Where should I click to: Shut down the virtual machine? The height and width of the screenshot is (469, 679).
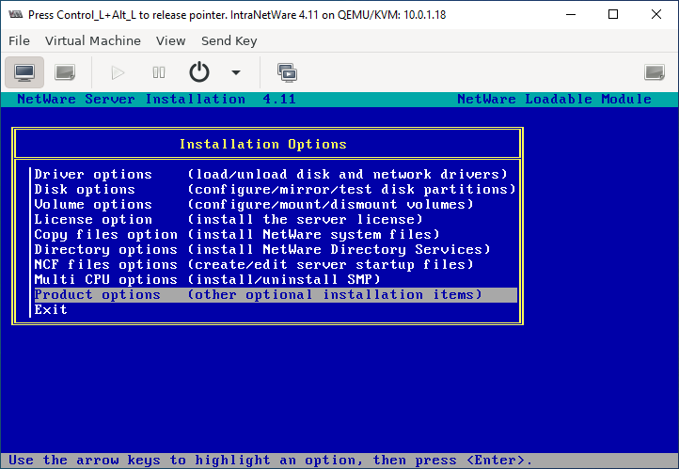coord(199,72)
